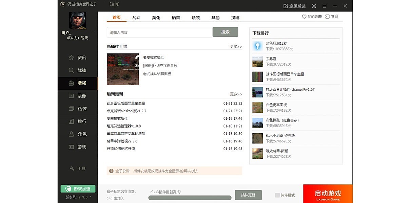Switch to the 美化 tab
Viewport: 407px width, 203px height.
tap(156, 17)
